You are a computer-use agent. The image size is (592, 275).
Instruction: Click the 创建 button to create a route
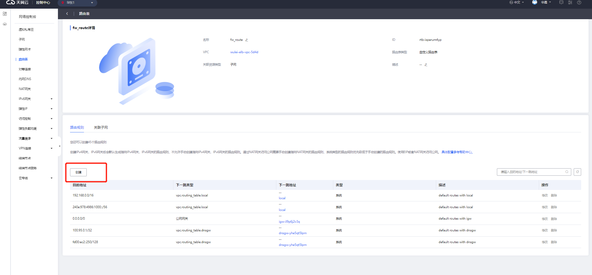pos(78,172)
